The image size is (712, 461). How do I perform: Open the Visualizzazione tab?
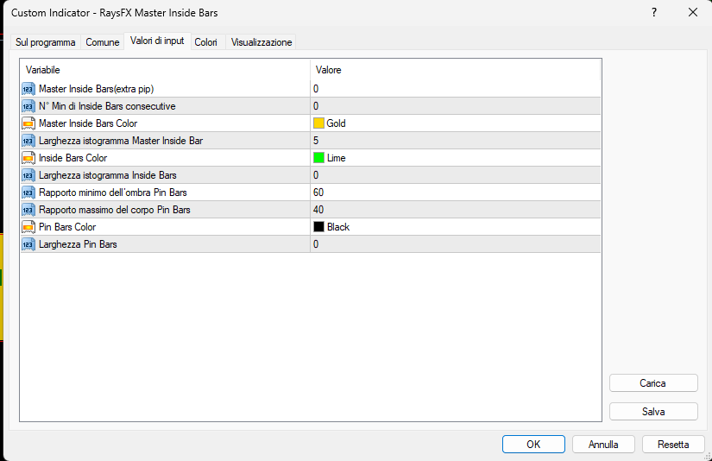tap(261, 42)
